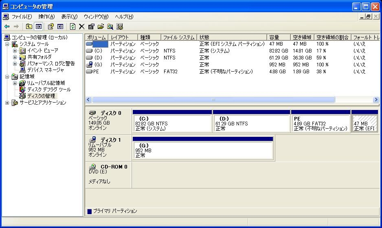This screenshot has width=382, height=228.
Task: Select the (C:) 82.82 GB NTFS partition block
Action: point(172,121)
